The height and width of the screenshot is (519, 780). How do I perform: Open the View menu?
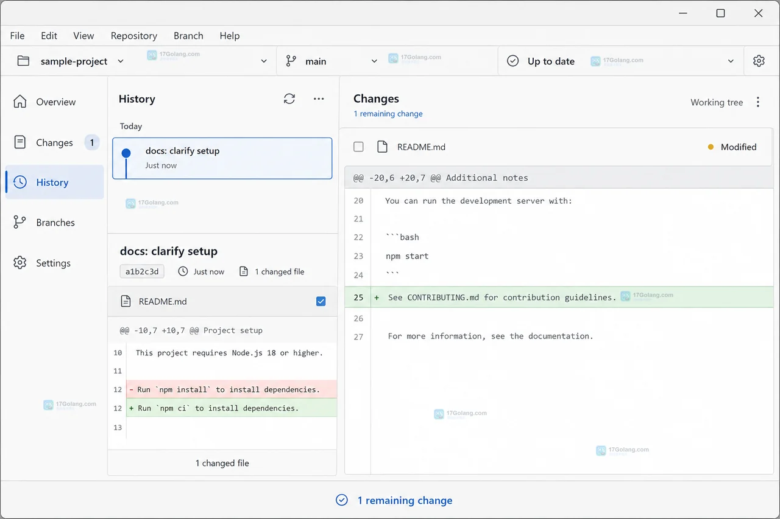tap(83, 36)
